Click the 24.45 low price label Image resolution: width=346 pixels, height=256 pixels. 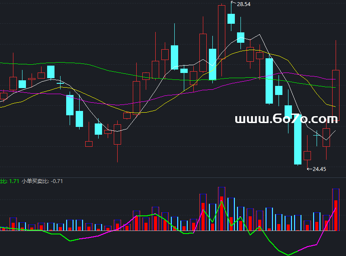319,169
